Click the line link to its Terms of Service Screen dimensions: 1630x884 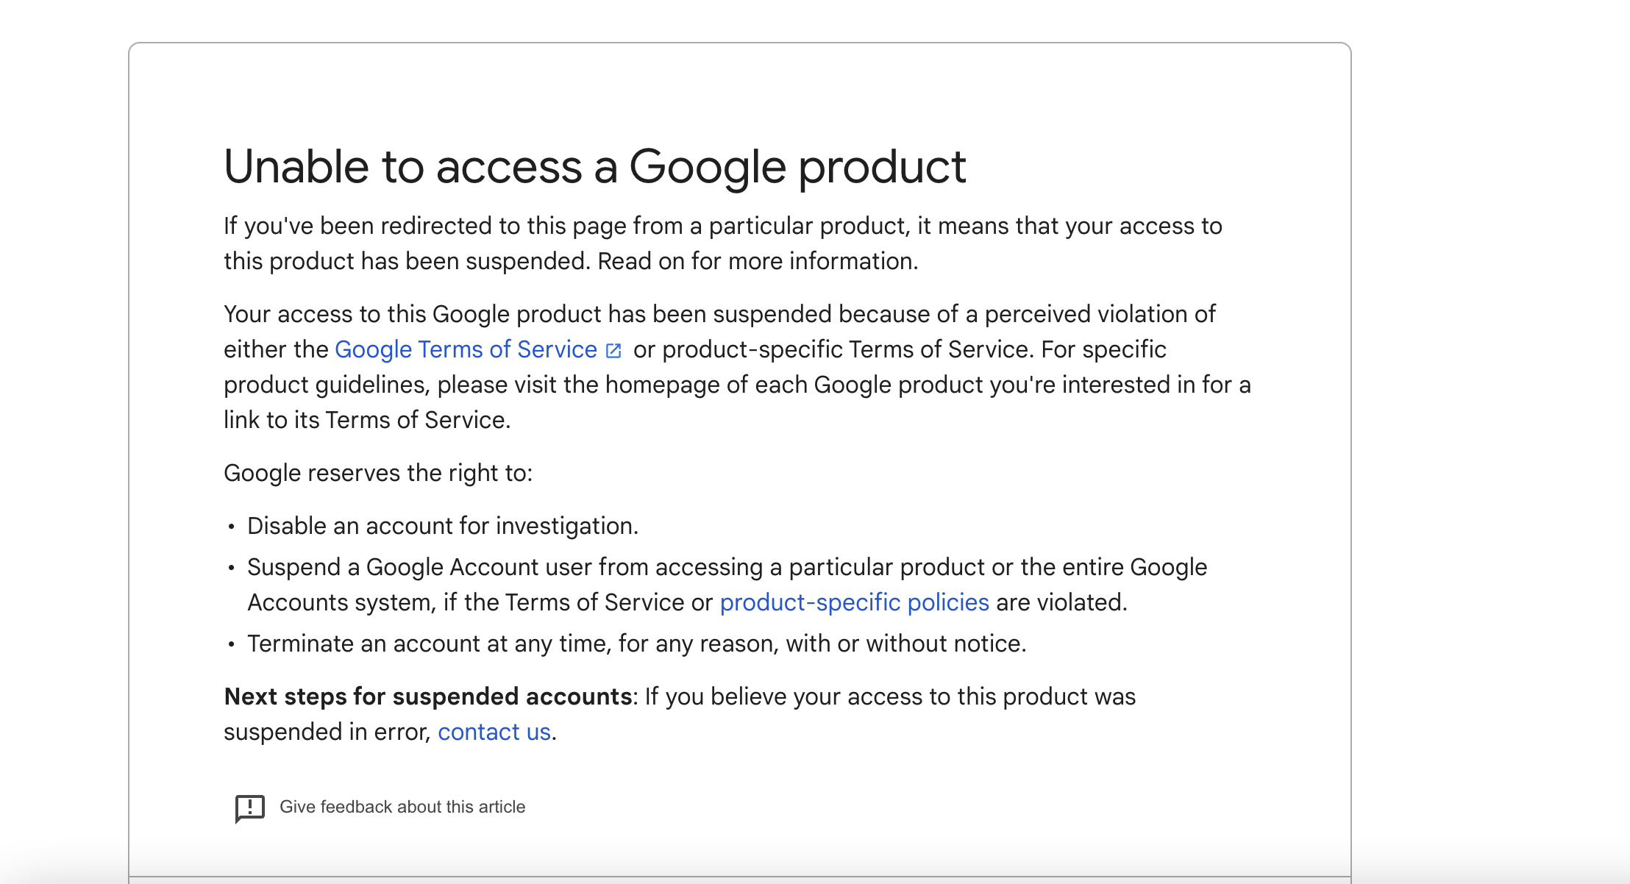366,420
